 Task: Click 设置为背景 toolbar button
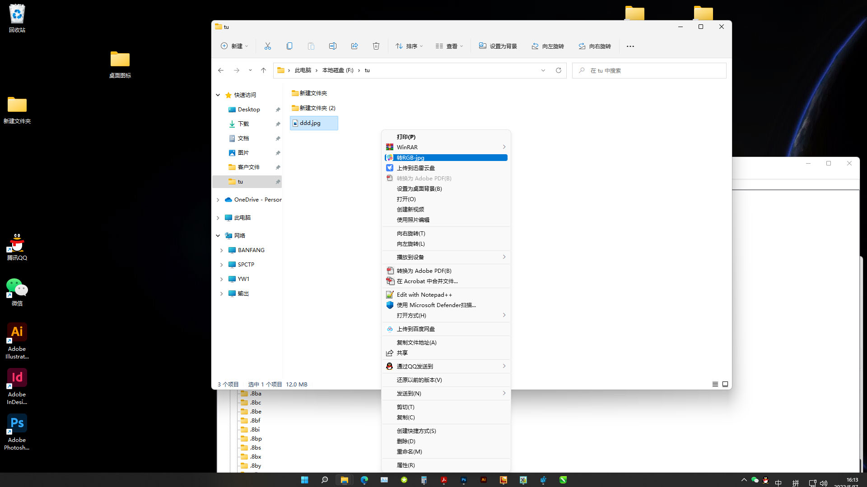pyautogui.click(x=498, y=46)
